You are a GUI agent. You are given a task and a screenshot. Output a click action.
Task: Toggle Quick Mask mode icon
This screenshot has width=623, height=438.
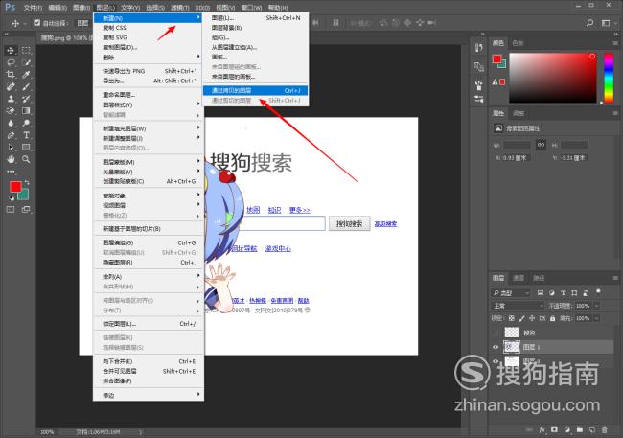pyautogui.click(x=11, y=210)
